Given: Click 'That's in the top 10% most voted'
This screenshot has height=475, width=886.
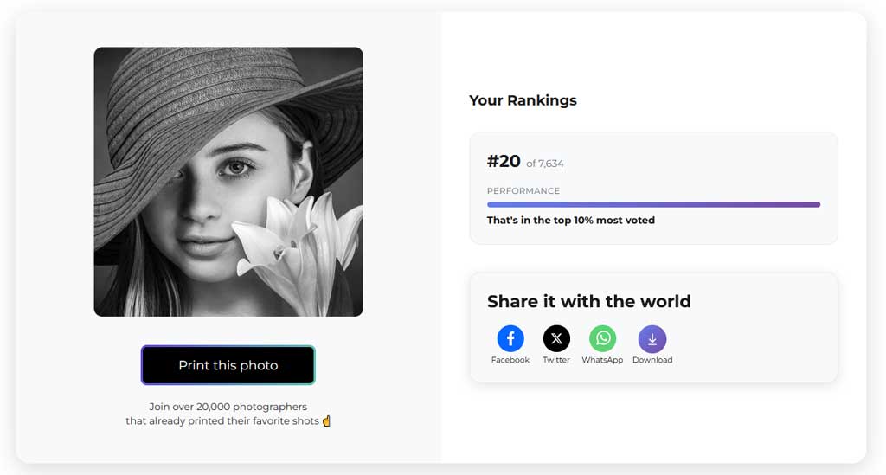Looking at the screenshot, I should pos(571,221).
